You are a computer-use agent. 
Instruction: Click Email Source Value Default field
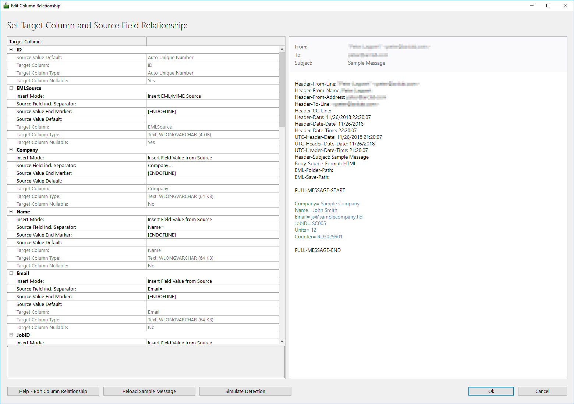coord(212,304)
